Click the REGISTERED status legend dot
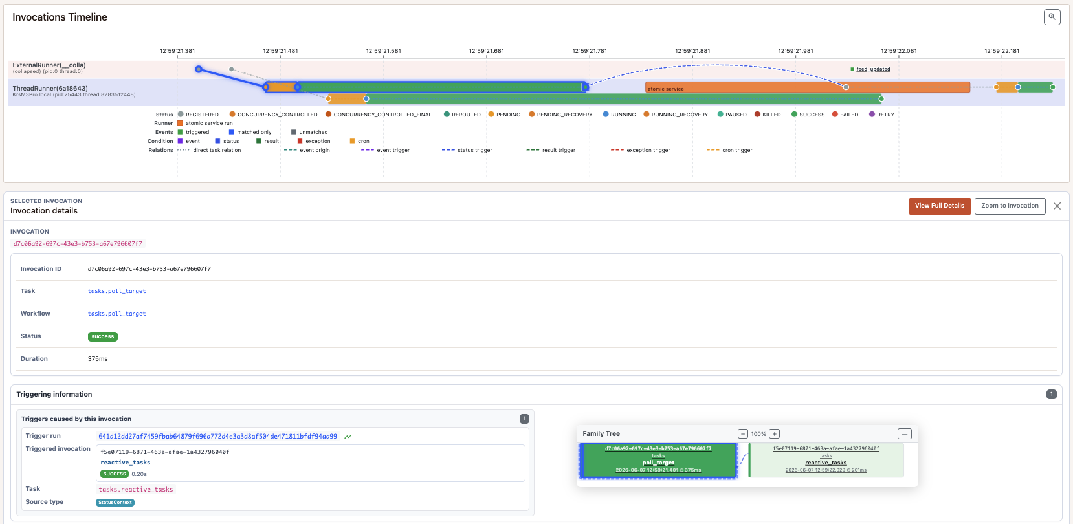 click(181, 114)
